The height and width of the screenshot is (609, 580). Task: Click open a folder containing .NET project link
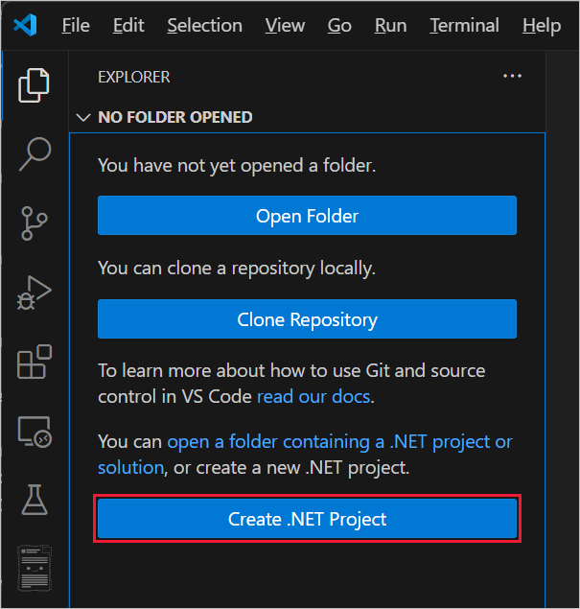pos(339,442)
